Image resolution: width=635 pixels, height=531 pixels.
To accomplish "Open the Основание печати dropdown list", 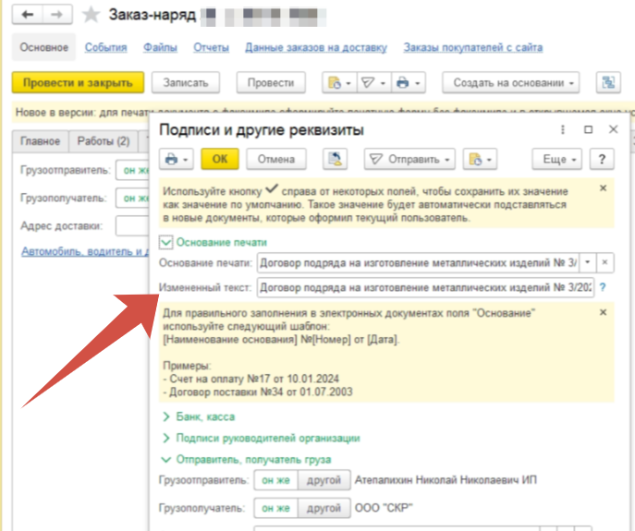I will click(x=587, y=262).
